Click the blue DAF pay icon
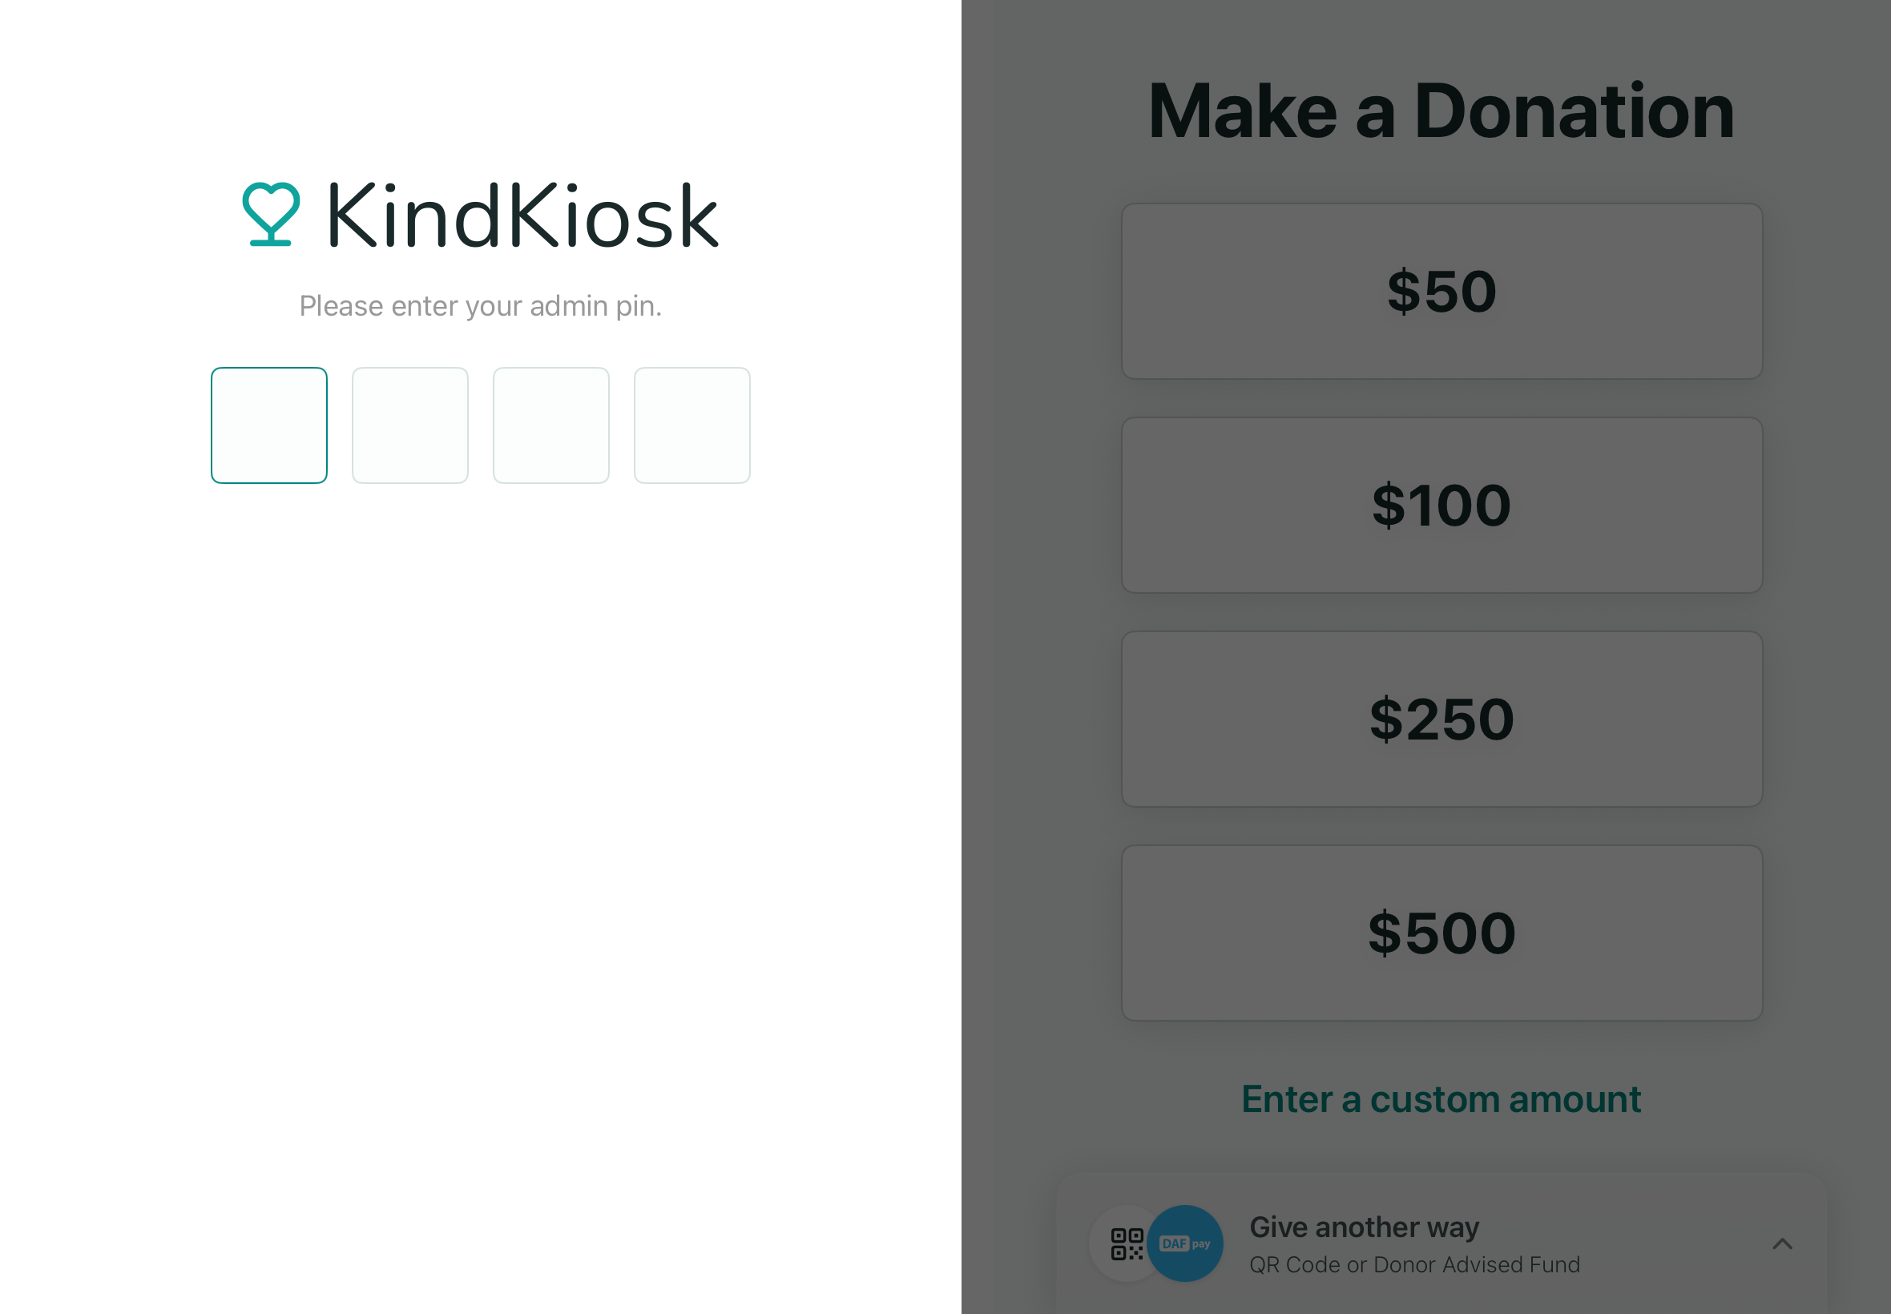 point(1185,1243)
